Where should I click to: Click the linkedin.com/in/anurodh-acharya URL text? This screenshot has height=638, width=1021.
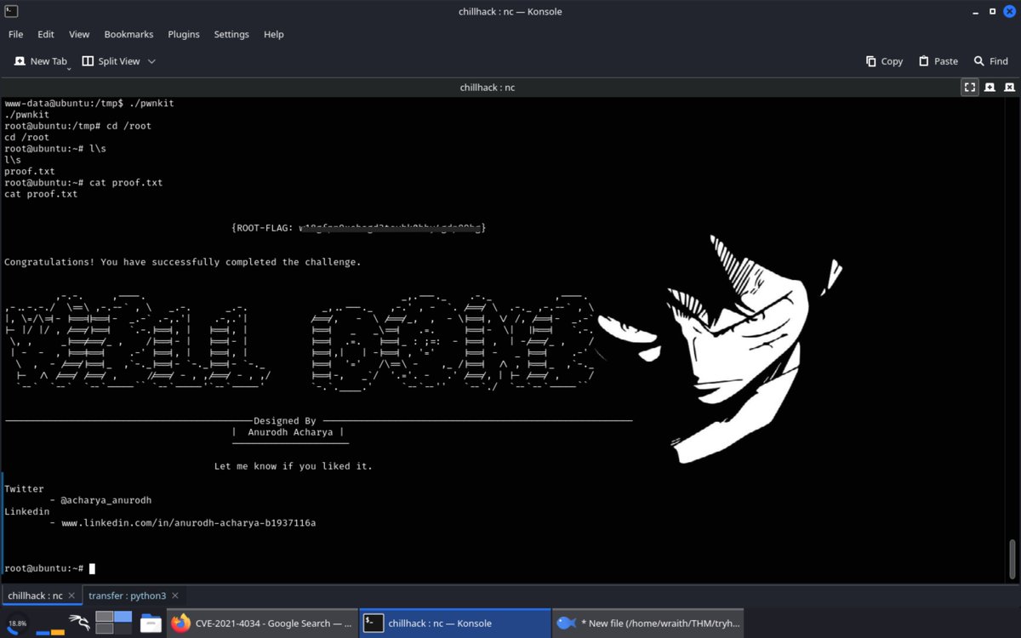189,522
